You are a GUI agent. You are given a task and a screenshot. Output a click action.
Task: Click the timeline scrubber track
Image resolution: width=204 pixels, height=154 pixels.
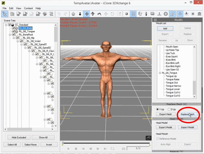coord(106,143)
